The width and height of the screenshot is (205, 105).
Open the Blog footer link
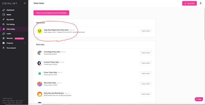17,103
